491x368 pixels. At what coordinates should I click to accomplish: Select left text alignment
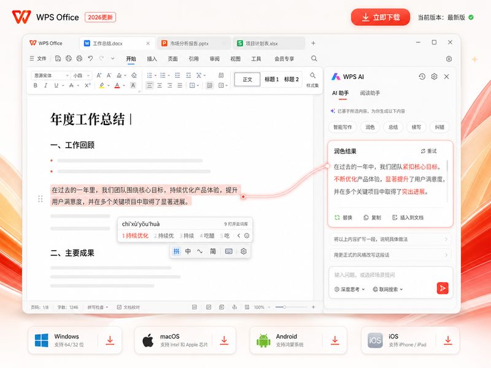point(150,85)
